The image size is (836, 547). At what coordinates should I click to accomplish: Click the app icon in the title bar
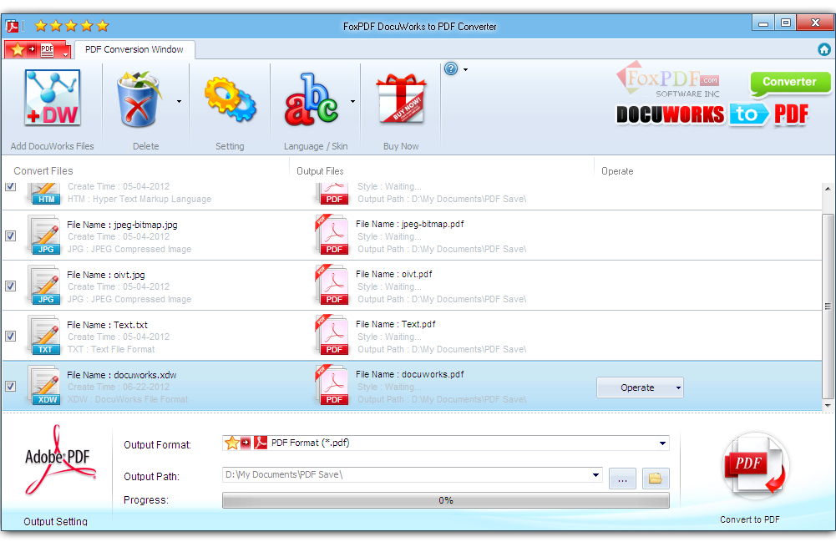(13, 26)
